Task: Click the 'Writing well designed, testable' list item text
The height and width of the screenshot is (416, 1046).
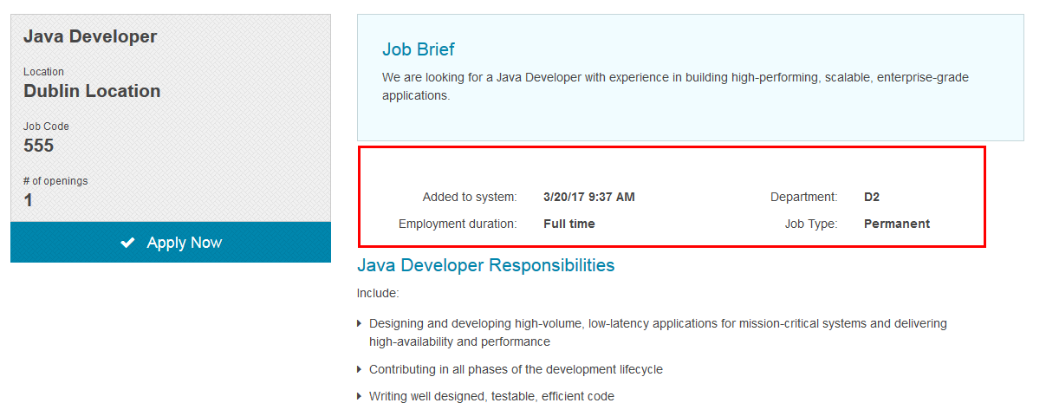Action: pyautogui.click(x=491, y=396)
